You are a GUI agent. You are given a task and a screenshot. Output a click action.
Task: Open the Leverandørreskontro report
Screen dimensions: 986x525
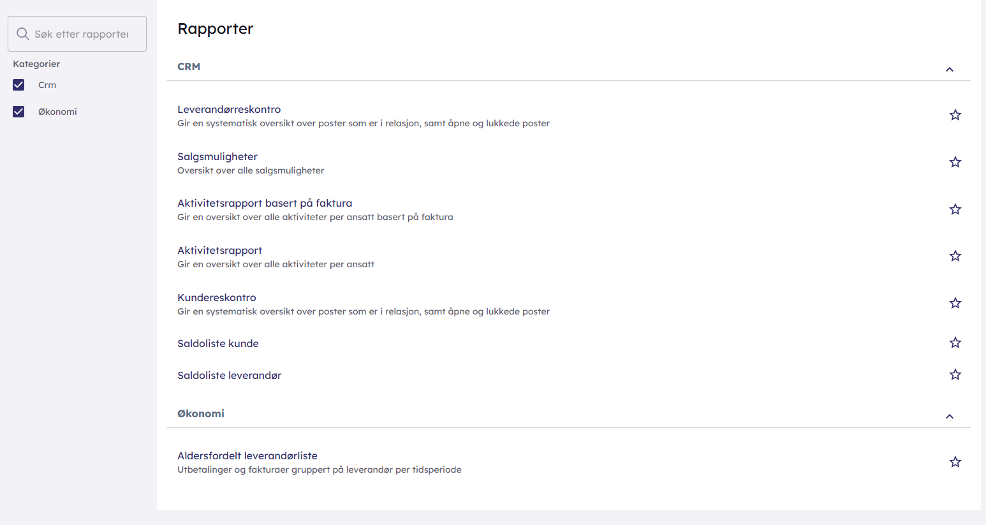229,109
